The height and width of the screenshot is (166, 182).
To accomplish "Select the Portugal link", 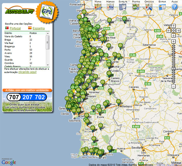I will coord(15,28).
